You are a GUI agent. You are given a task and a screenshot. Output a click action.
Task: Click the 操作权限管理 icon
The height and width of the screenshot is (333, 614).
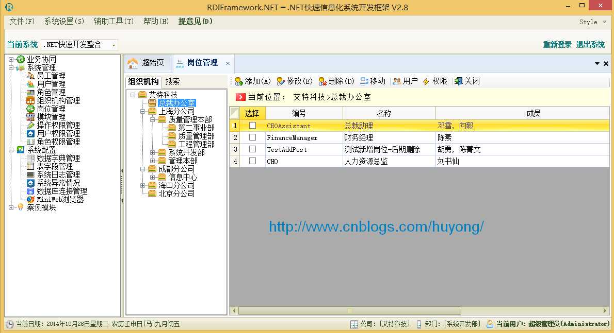coord(30,125)
